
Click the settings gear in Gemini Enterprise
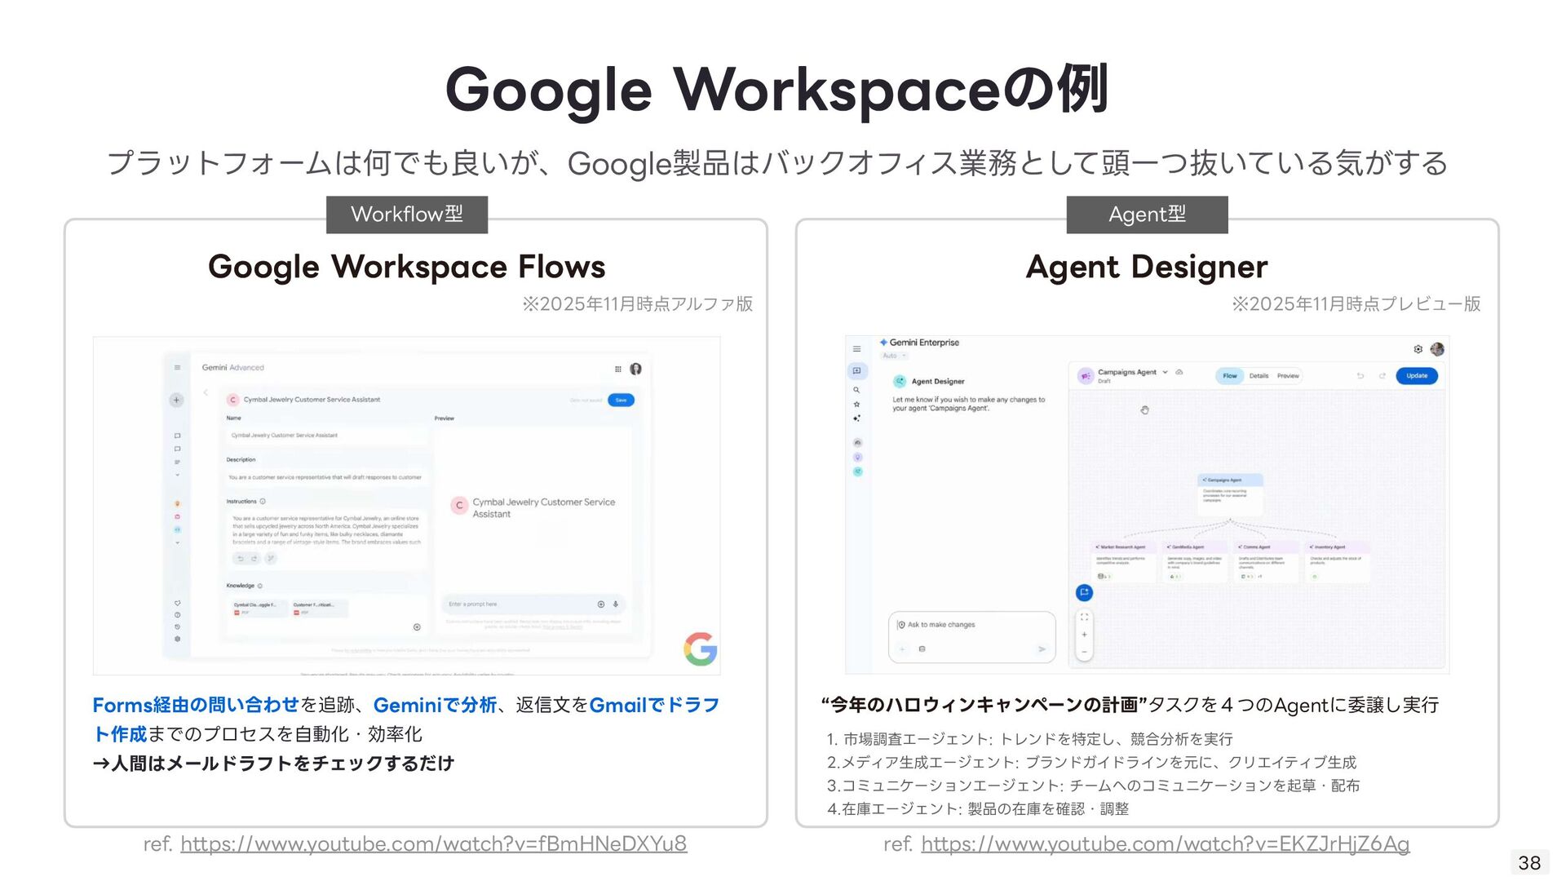pyautogui.click(x=1418, y=349)
